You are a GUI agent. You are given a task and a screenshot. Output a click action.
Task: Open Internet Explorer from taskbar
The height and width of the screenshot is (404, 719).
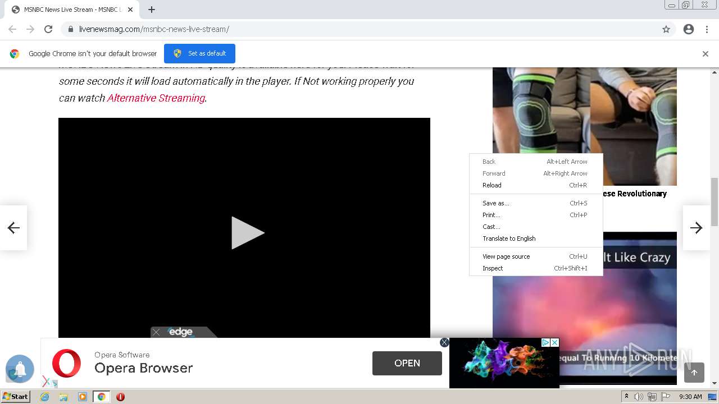click(45, 397)
